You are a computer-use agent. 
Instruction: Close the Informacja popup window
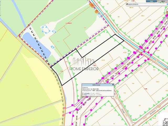pyautogui.click(x=113, y=85)
